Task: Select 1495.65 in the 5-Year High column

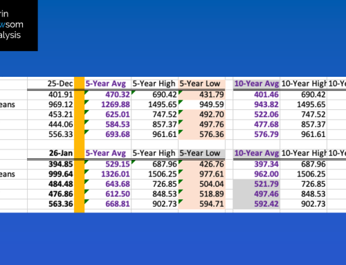Action: [154, 104]
